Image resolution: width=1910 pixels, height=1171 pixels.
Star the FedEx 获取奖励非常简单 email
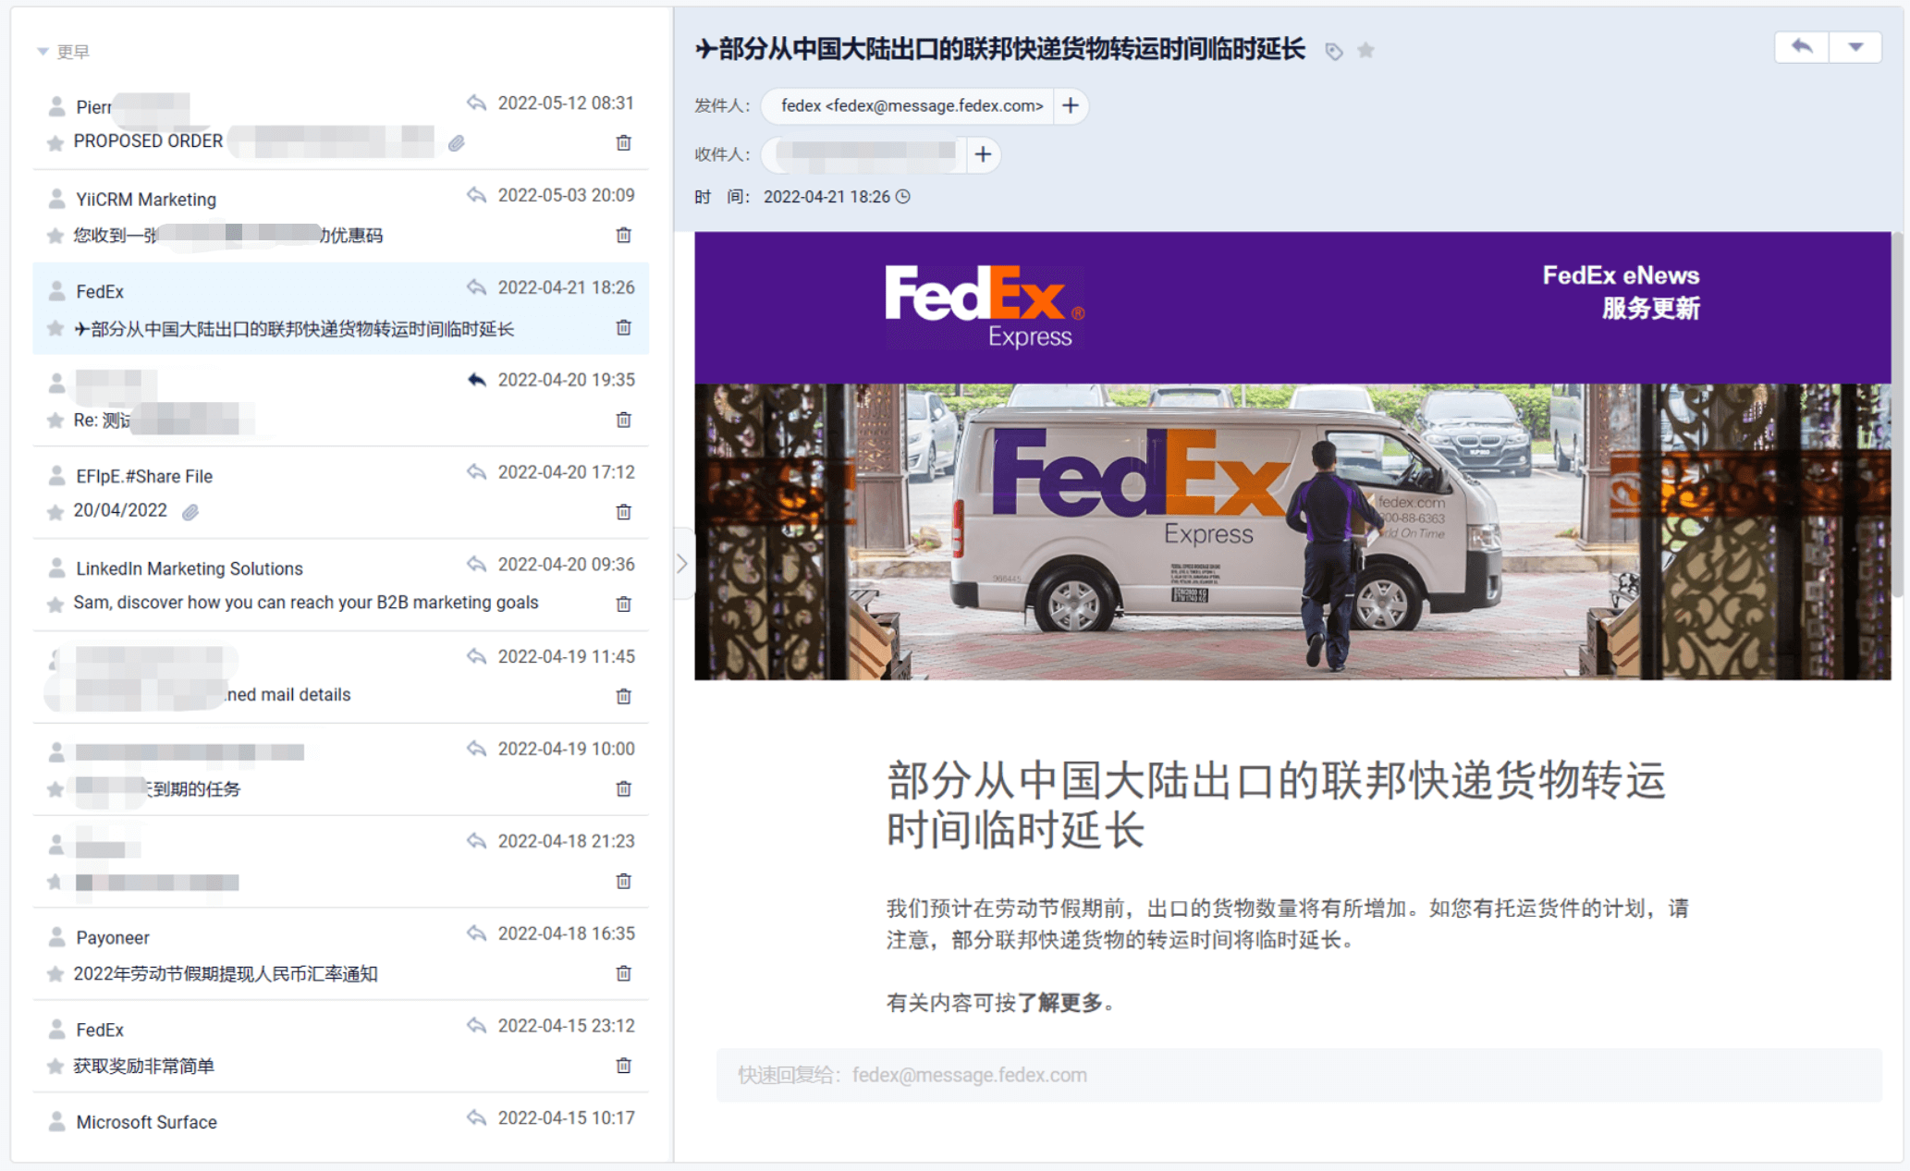click(x=55, y=1067)
